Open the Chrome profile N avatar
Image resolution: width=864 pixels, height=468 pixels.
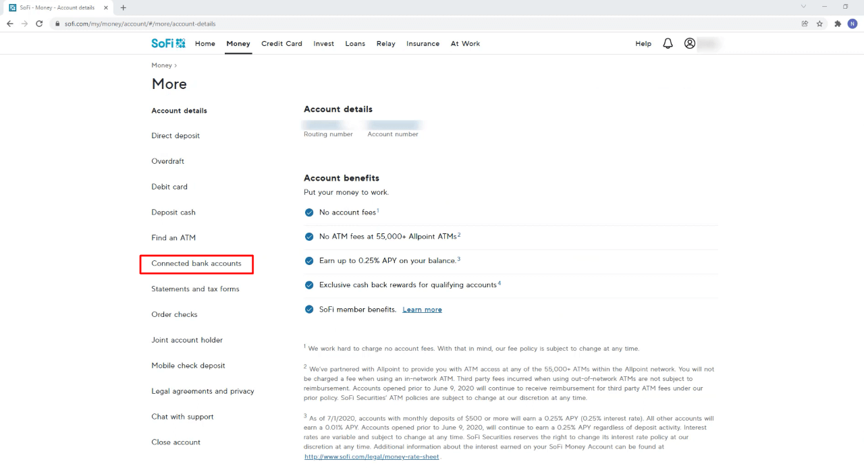point(853,24)
